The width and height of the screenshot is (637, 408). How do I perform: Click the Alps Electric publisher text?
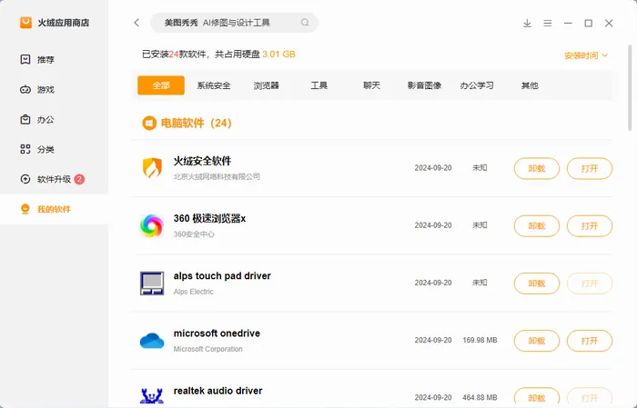coord(193,292)
